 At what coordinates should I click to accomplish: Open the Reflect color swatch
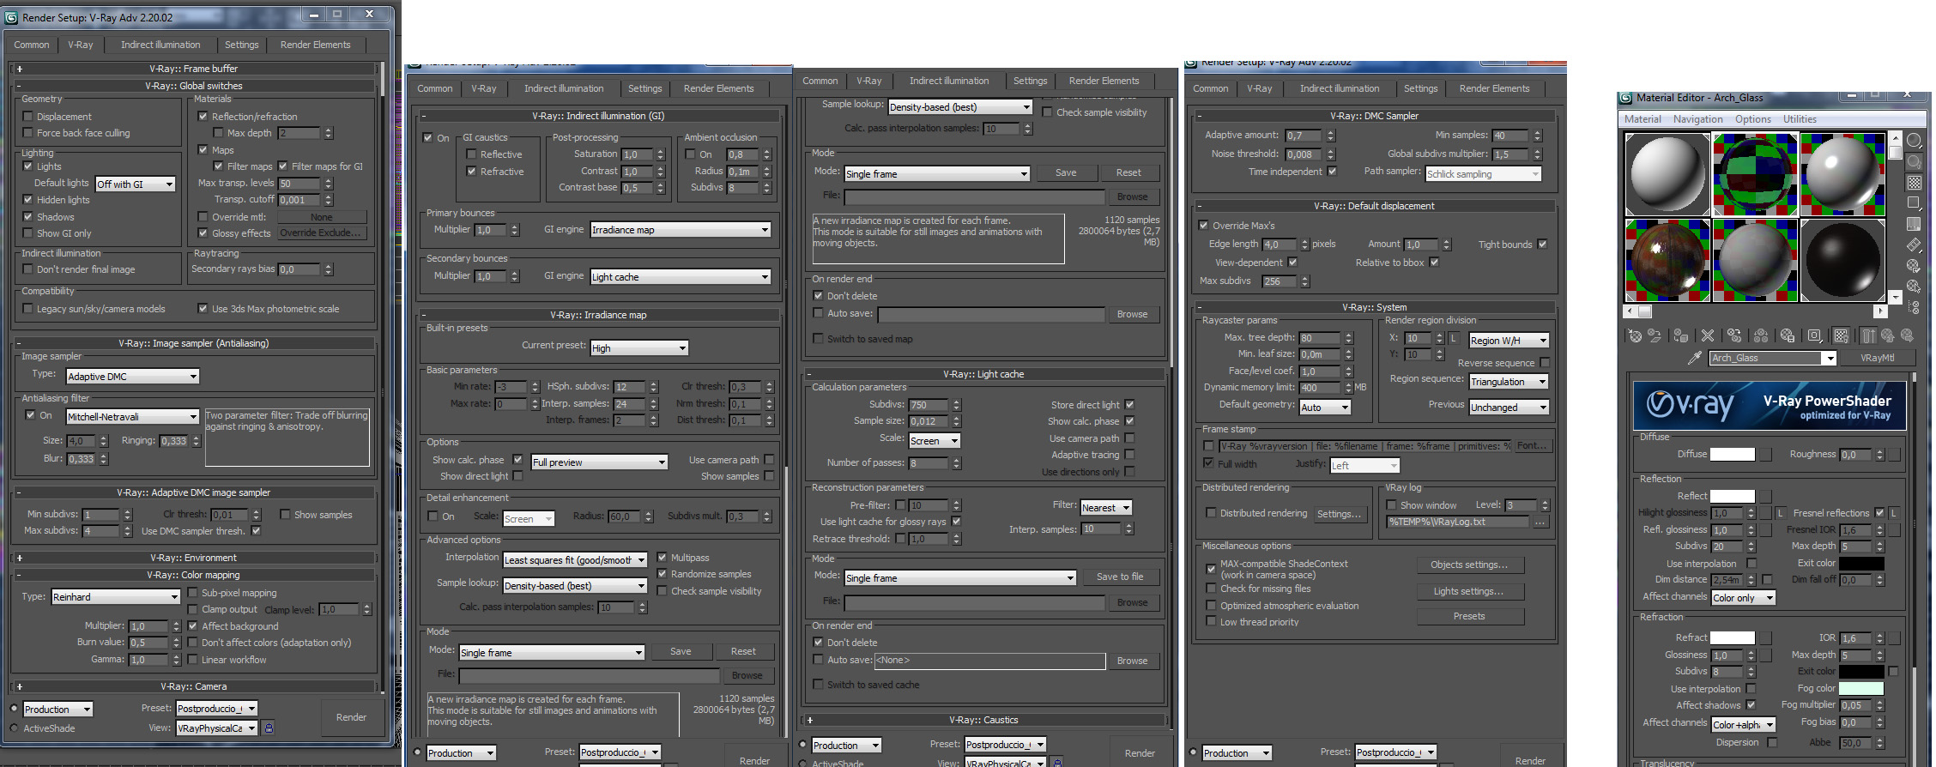coord(1732,496)
